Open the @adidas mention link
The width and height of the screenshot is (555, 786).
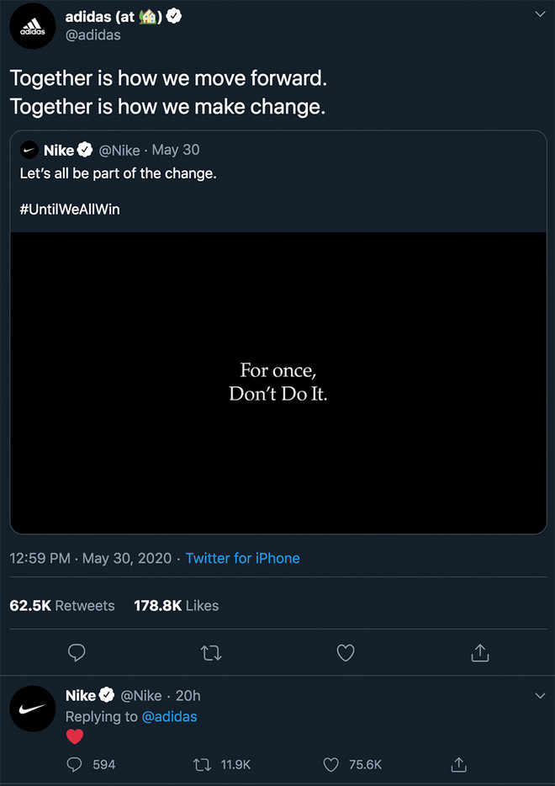click(169, 717)
